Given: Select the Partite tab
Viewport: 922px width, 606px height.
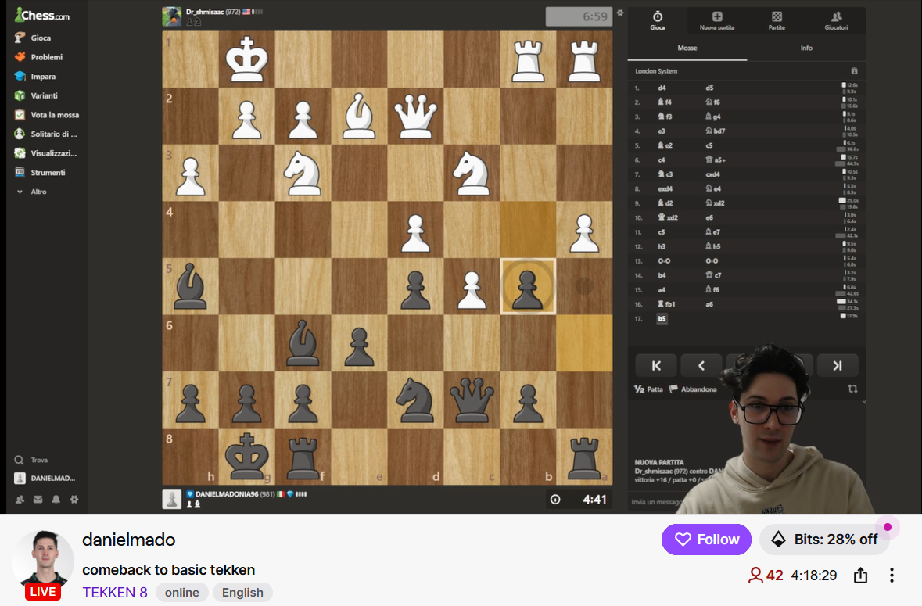Looking at the screenshot, I should coord(777,20).
